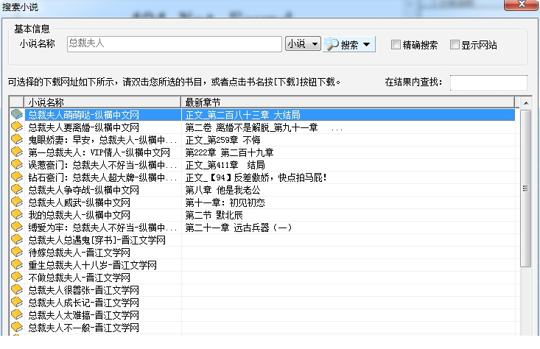Click chapter cell 正文_第259章 不悔
Screen dimensions: 540x349
pos(222,140)
